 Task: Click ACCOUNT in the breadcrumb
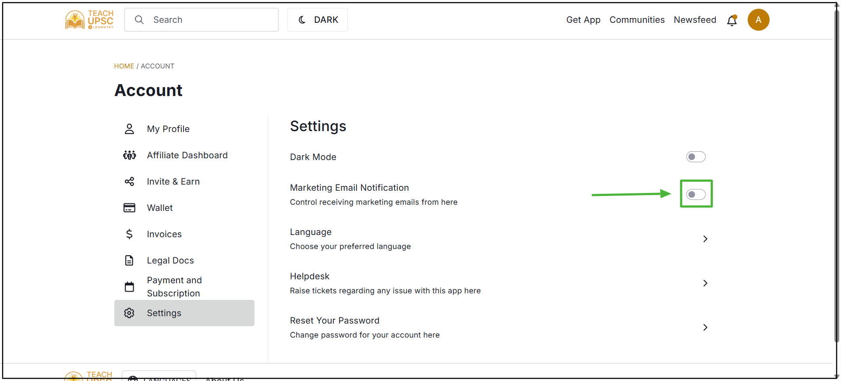tap(157, 66)
